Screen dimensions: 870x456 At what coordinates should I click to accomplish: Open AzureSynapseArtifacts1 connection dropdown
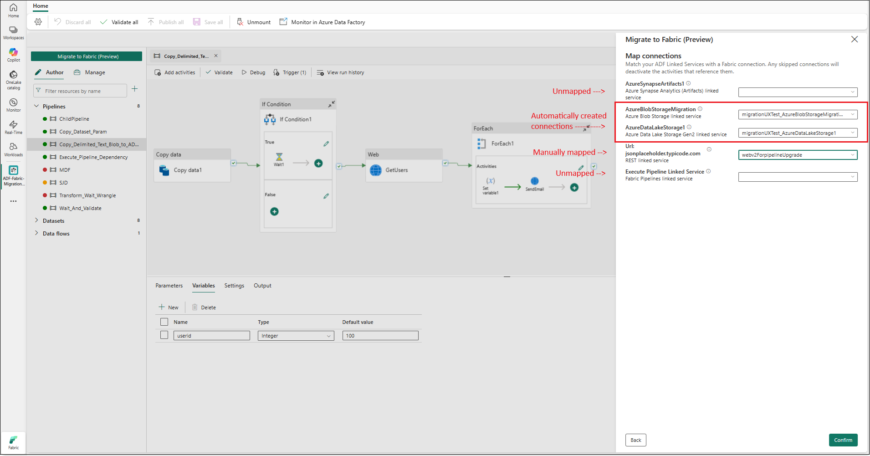[798, 92]
